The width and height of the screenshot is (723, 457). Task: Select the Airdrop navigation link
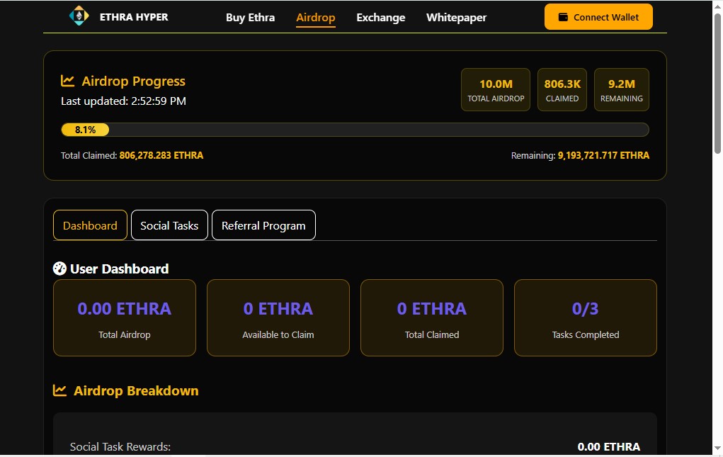click(315, 17)
